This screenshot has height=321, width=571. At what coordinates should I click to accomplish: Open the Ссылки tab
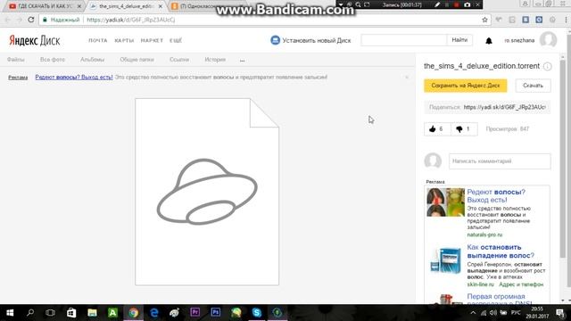pos(179,60)
